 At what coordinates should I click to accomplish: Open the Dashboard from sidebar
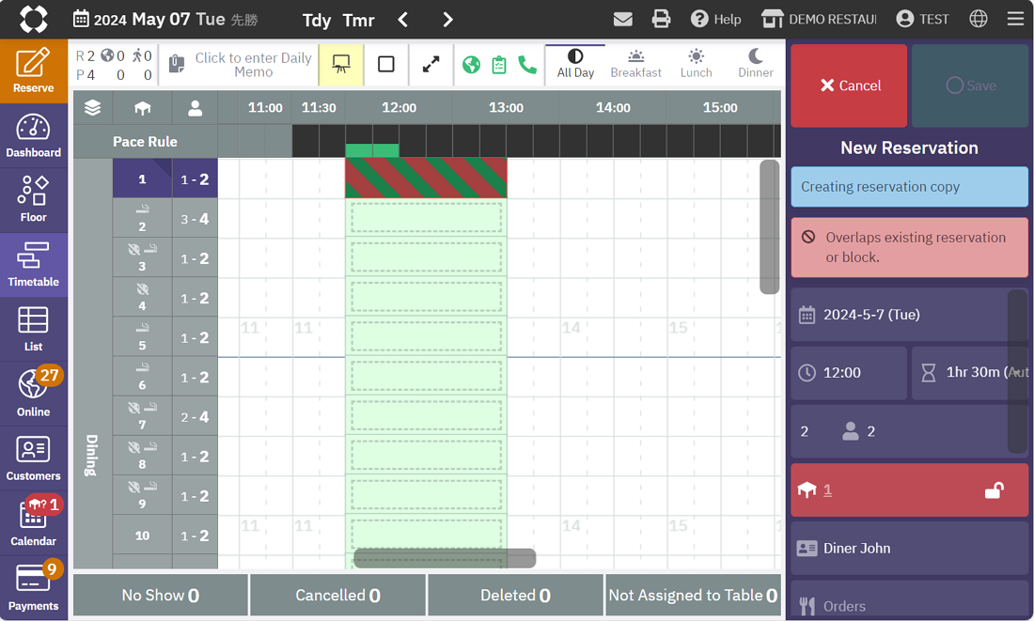(x=34, y=136)
